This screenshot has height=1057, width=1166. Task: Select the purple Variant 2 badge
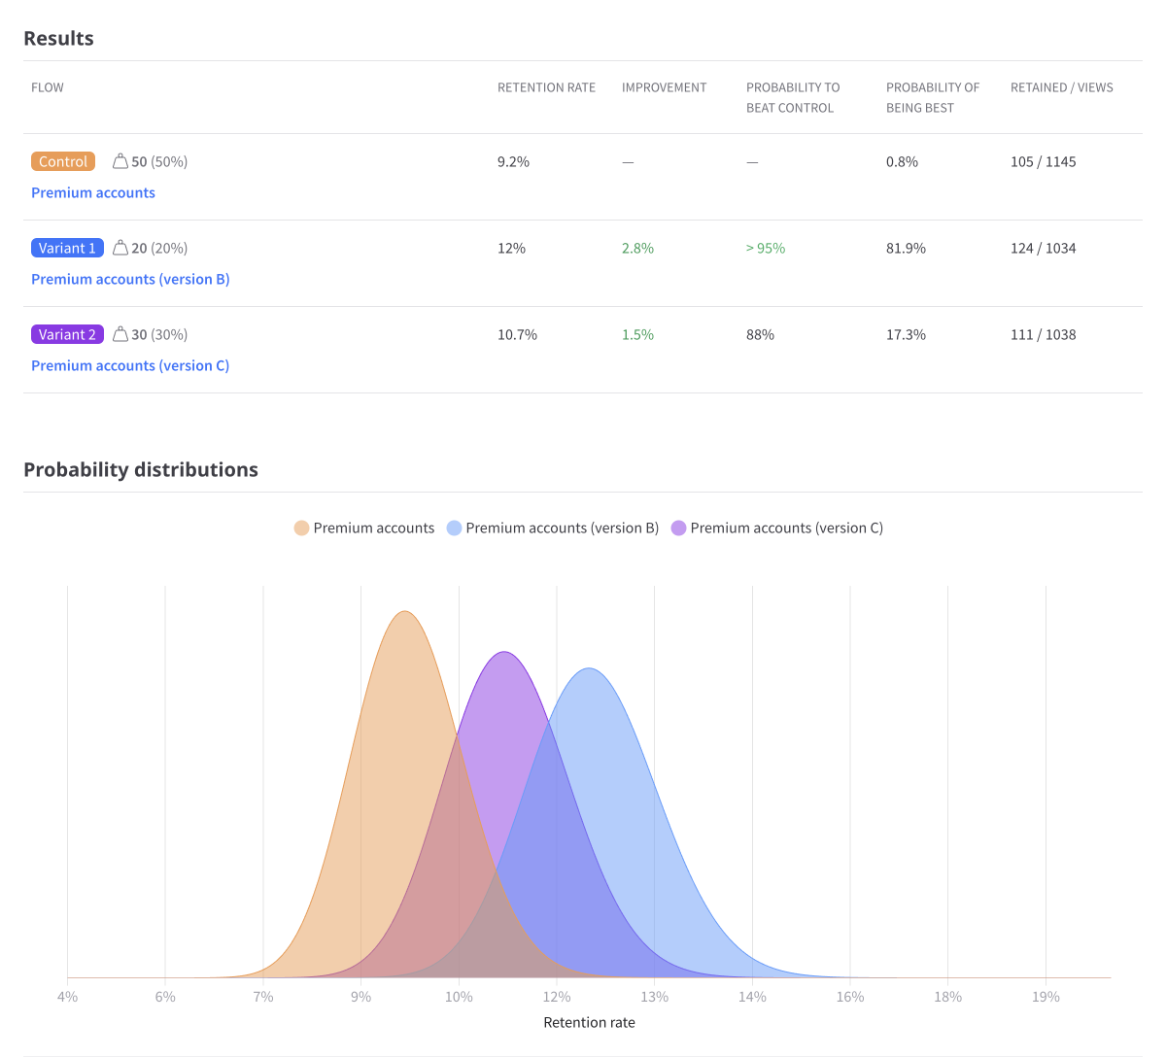coord(67,334)
